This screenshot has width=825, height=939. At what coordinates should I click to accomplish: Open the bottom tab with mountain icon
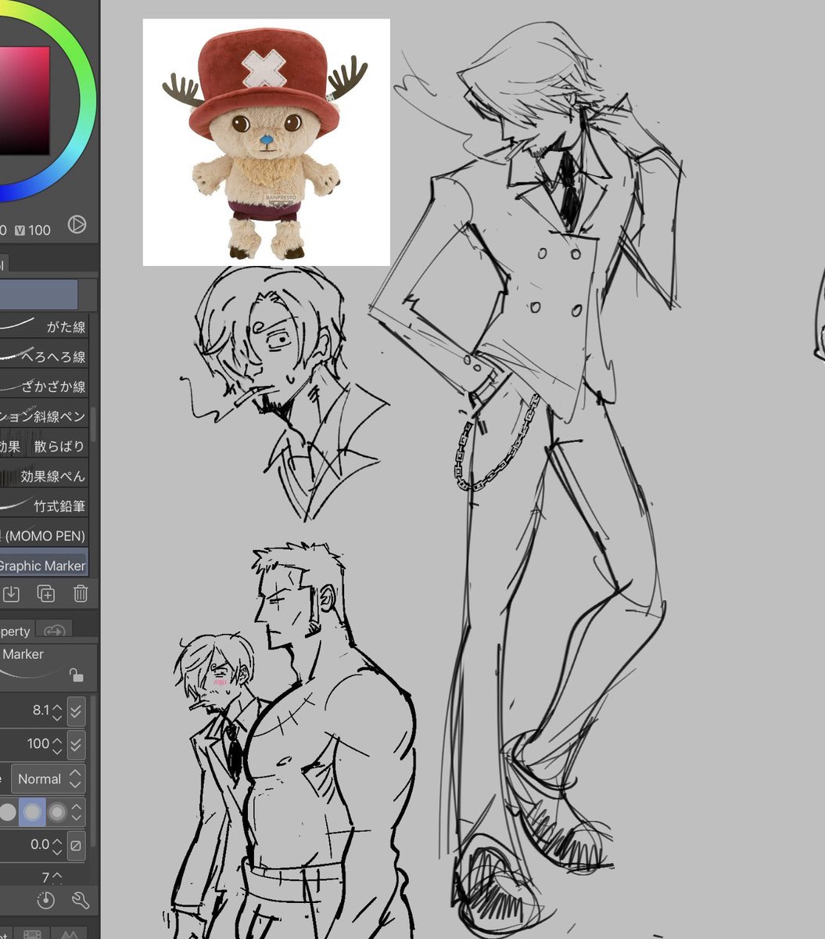(69, 934)
